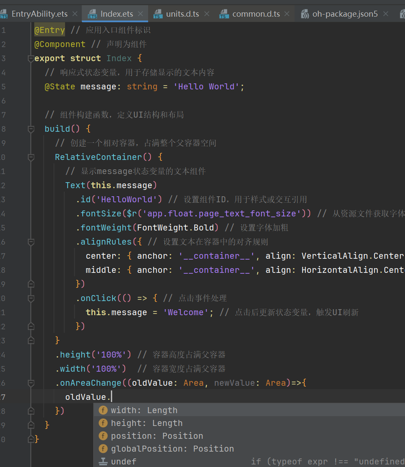Close the oh-package.json5 tab
405x467 pixels.
[386, 14]
